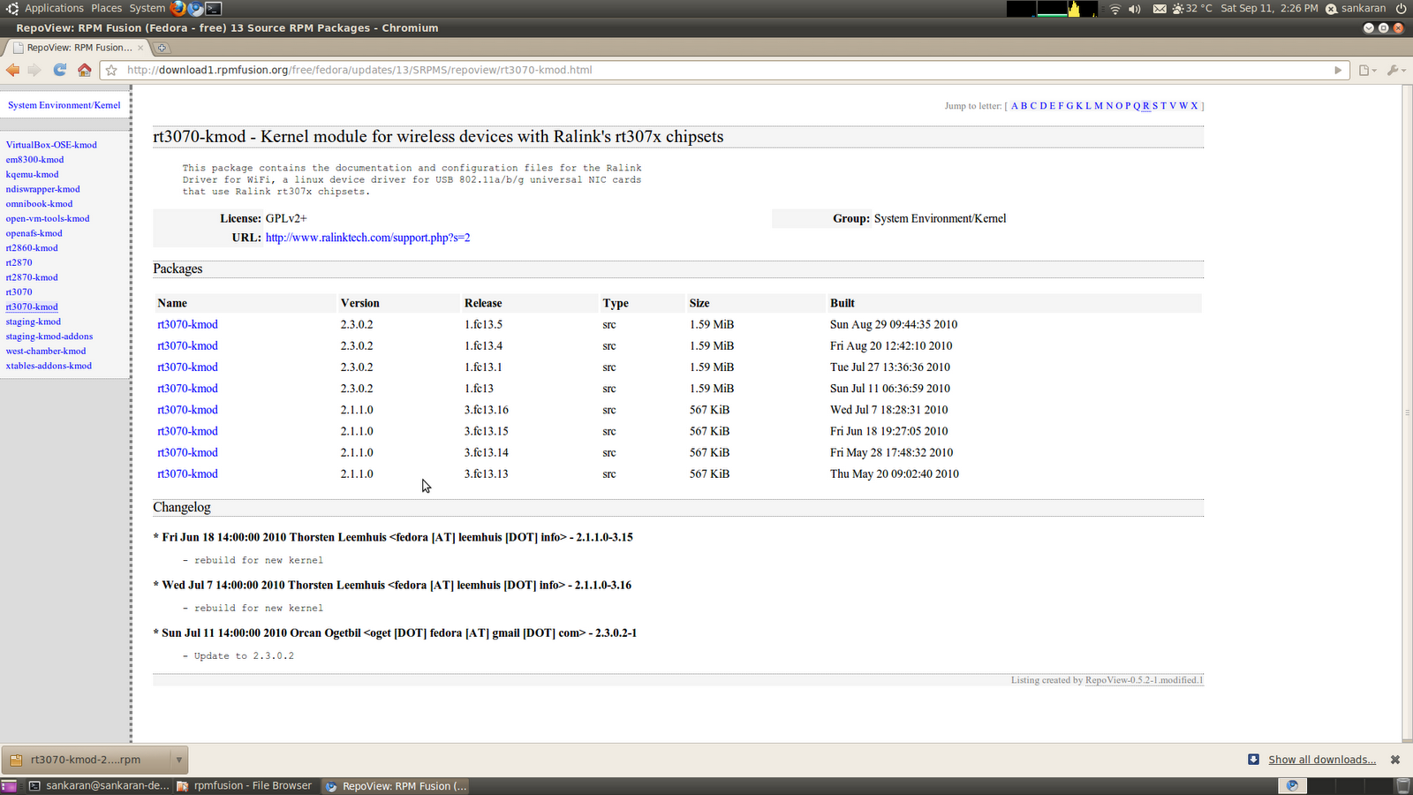Open xtables-addons-kmod in sidebar
Screen dimensions: 1413x795
pos(49,366)
